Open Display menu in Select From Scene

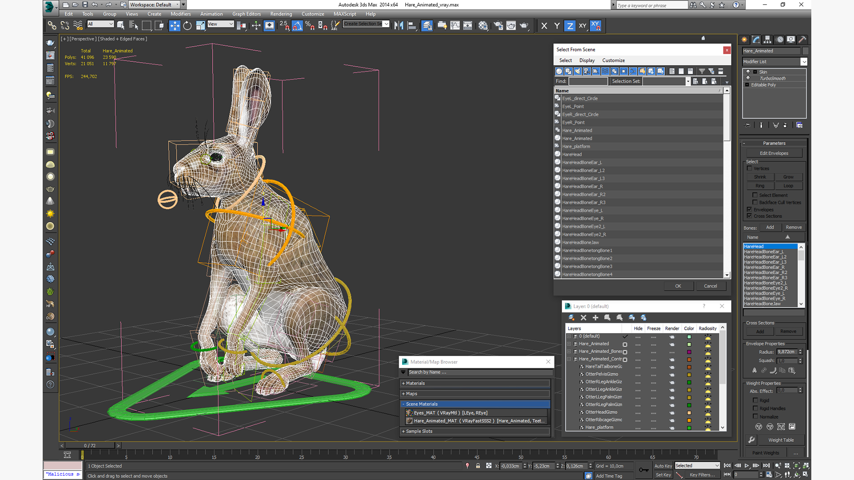[587, 60]
